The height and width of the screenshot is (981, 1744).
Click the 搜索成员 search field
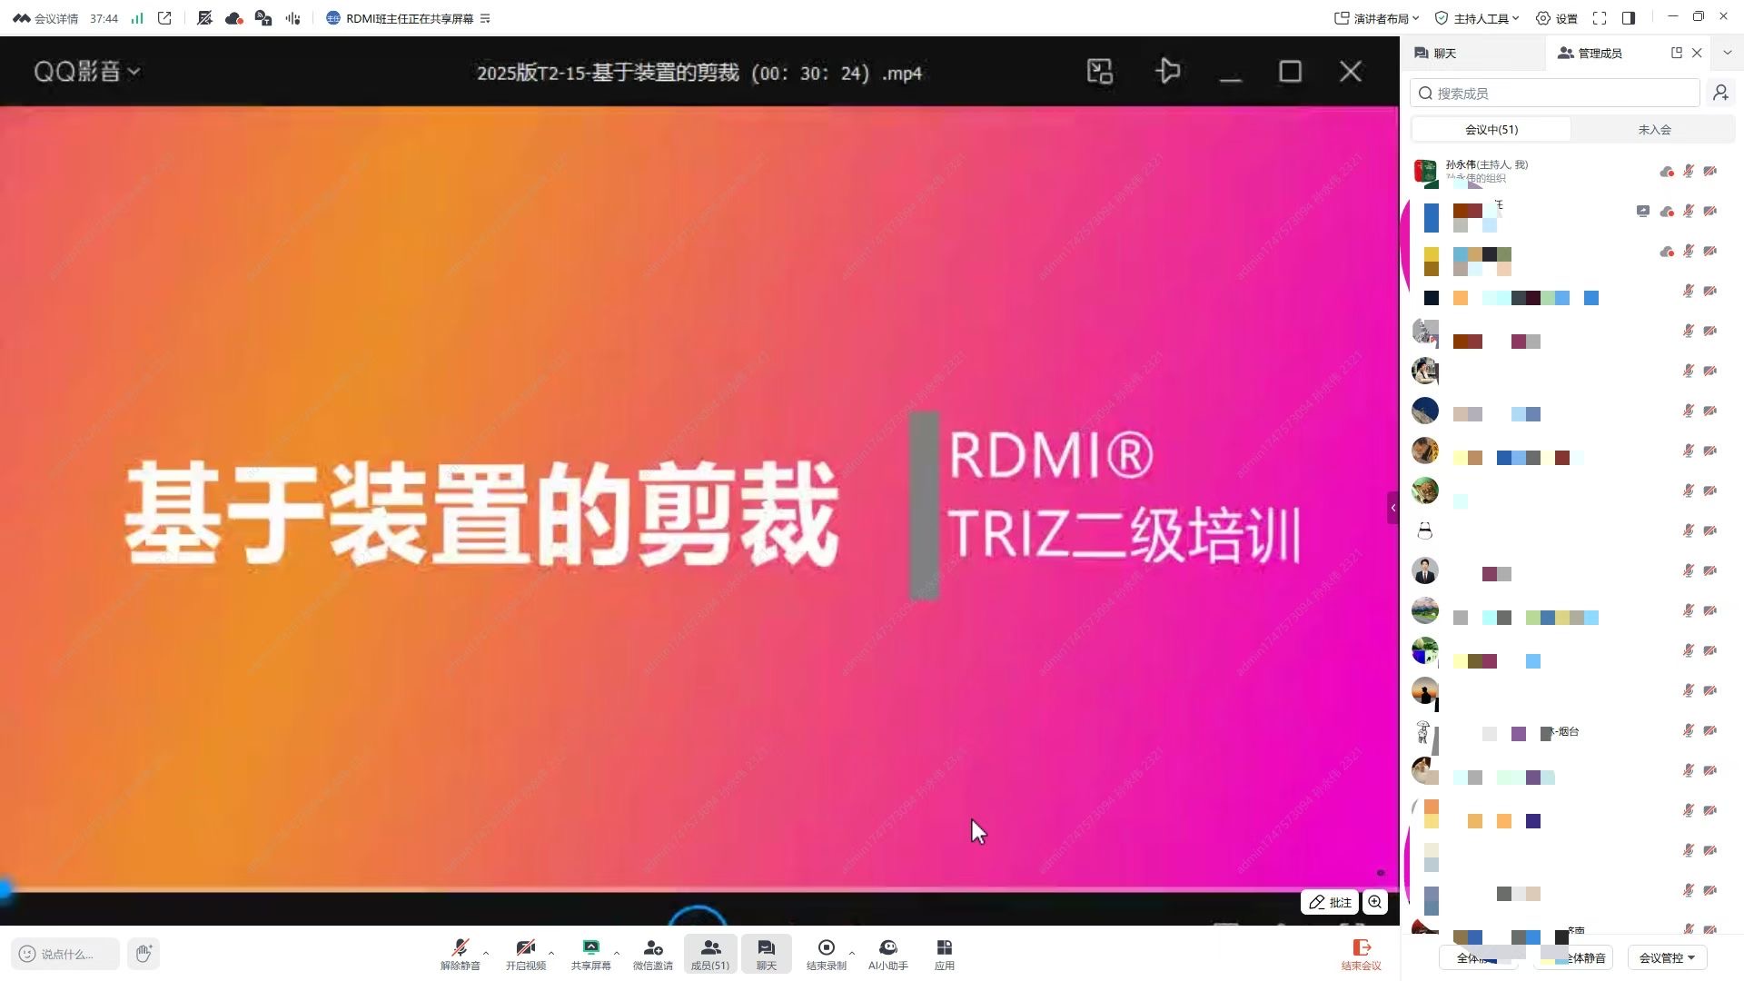point(1555,93)
